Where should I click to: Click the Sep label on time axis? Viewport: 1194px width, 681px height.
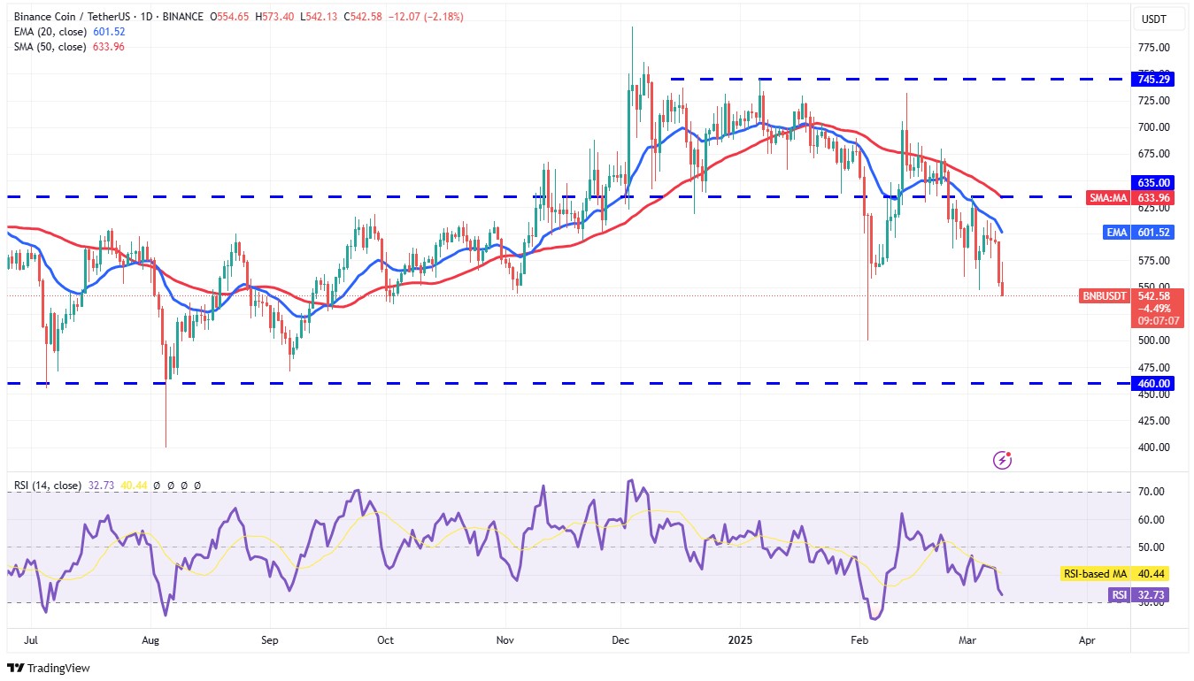pos(270,639)
